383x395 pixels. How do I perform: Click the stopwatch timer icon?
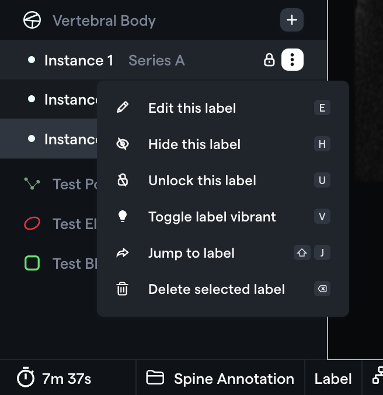26,377
